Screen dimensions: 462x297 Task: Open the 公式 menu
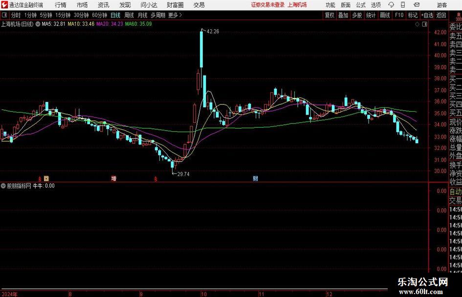[x=361, y=5]
